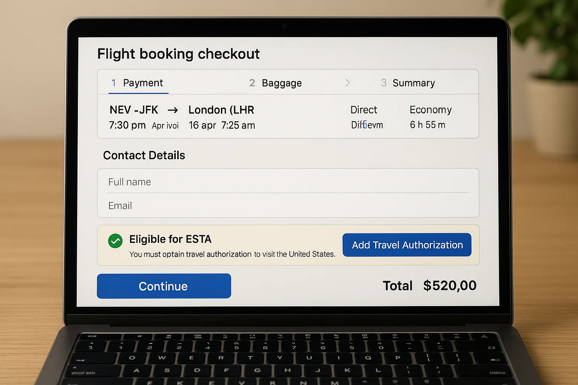Click Add Travel Authorization
Screen dimensions: 578x385
407,245
